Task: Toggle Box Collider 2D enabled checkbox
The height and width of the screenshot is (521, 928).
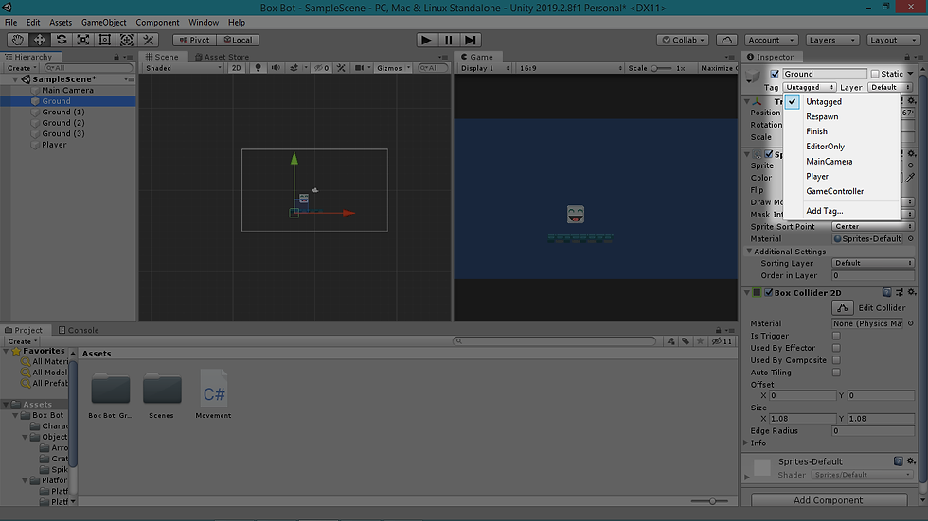Action: (768, 292)
